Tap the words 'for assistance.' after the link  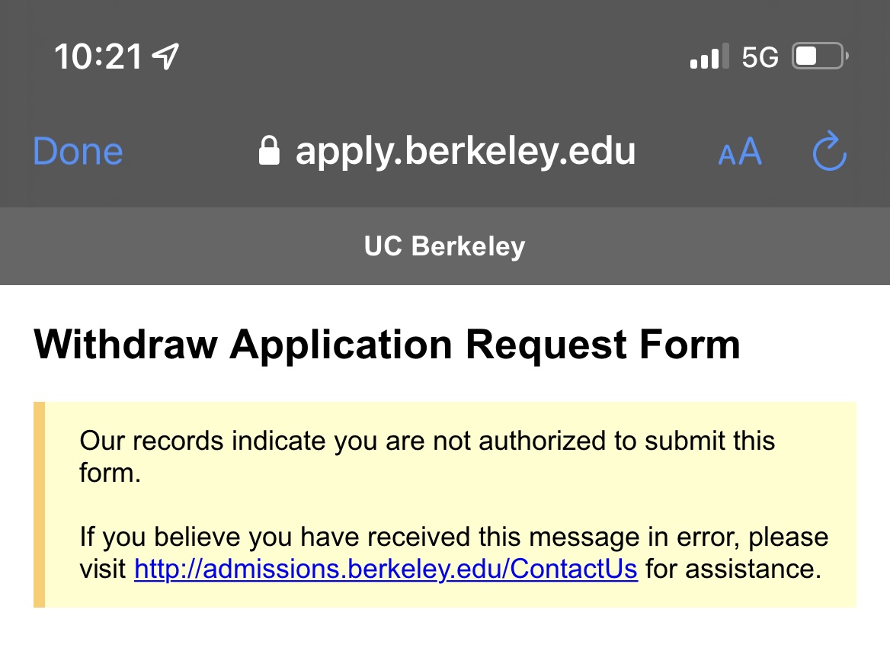(x=734, y=569)
